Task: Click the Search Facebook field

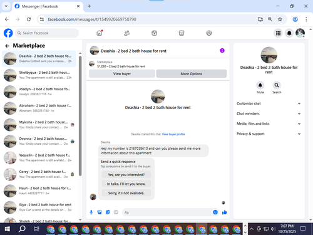Action: coord(47,33)
